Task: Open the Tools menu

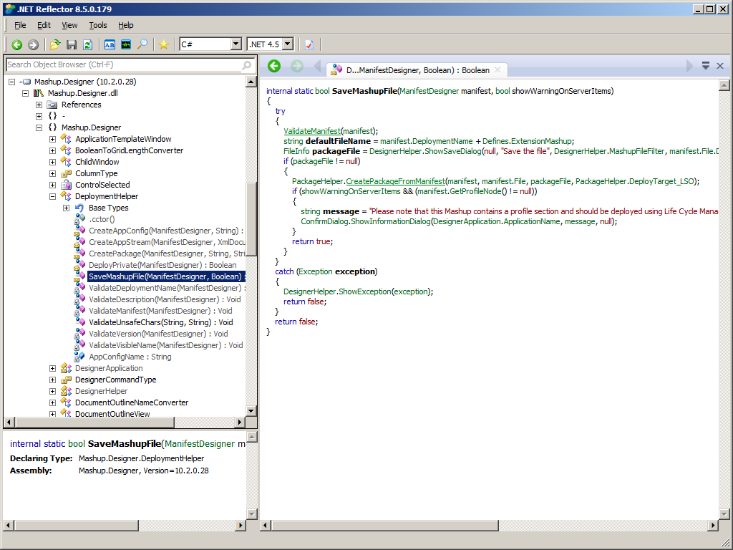Action: coord(98,25)
